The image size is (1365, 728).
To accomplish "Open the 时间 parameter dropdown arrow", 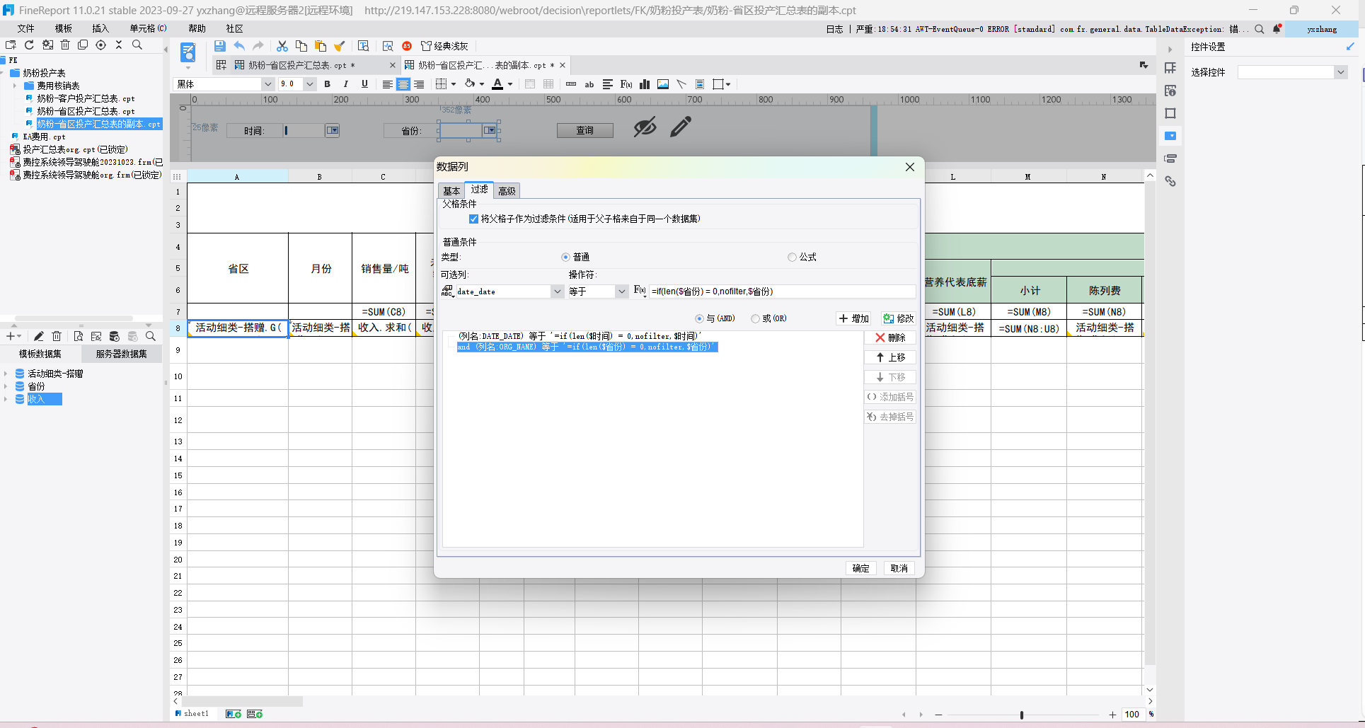I will point(333,131).
